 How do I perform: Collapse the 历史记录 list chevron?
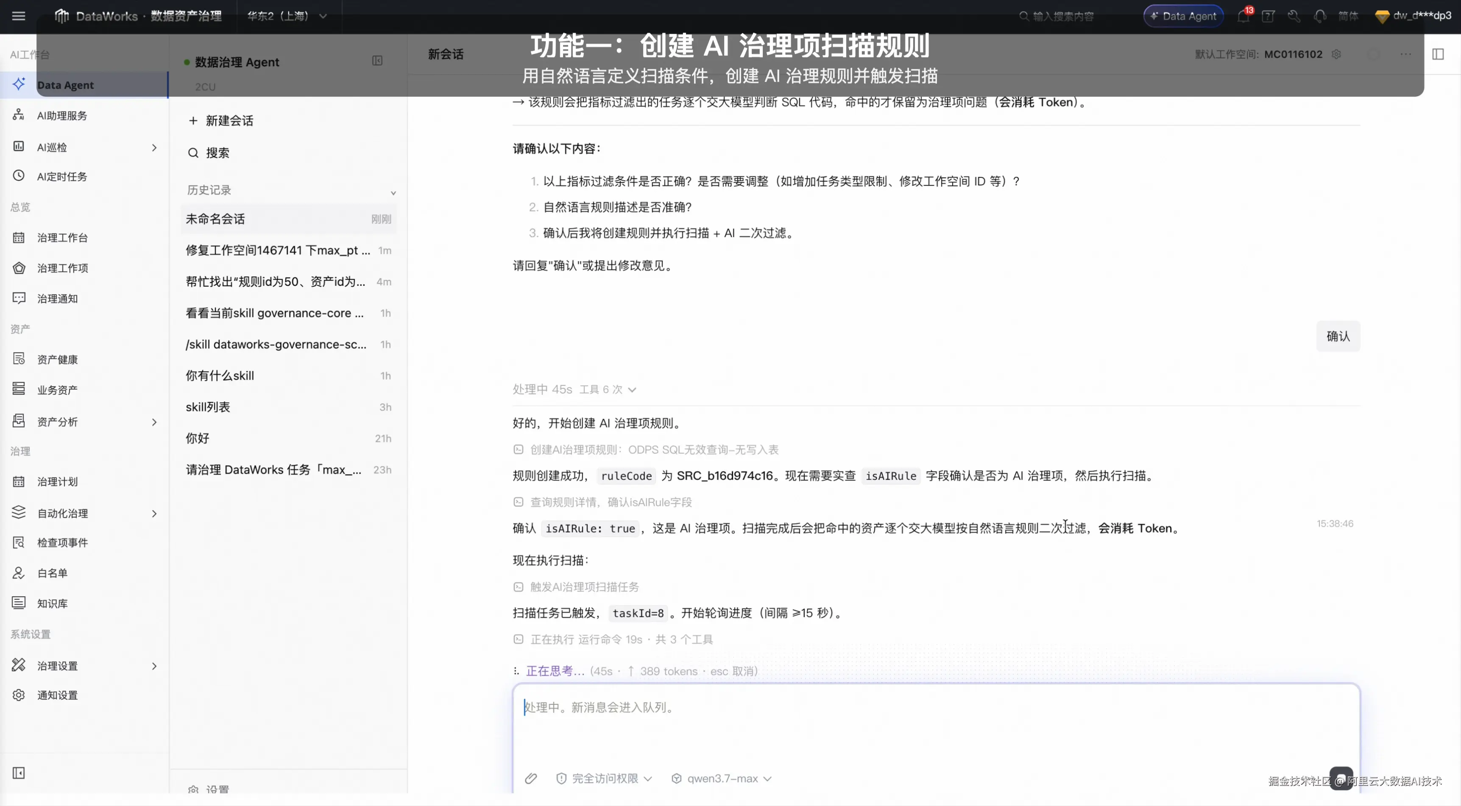pyautogui.click(x=393, y=193)
